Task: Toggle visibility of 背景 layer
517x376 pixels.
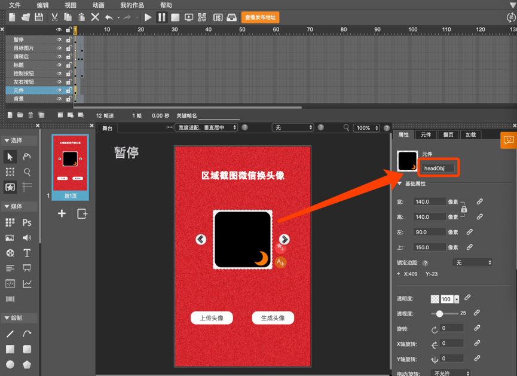Action: coord(59,99)
